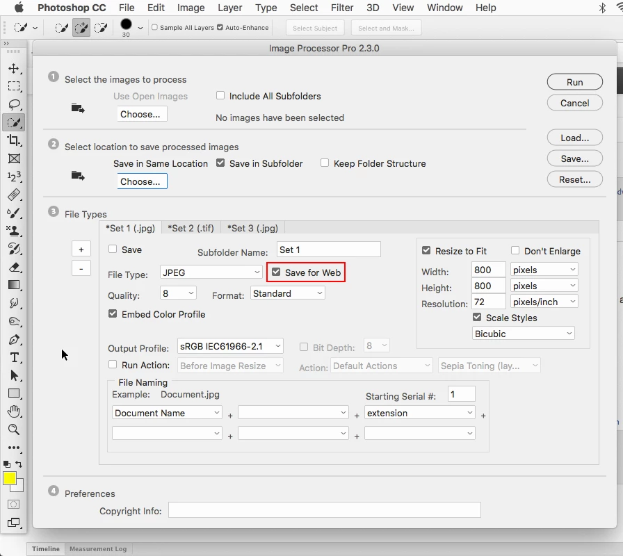Select the Frame tool
This screenshot has width=623, height=556.
pos(14,158)
